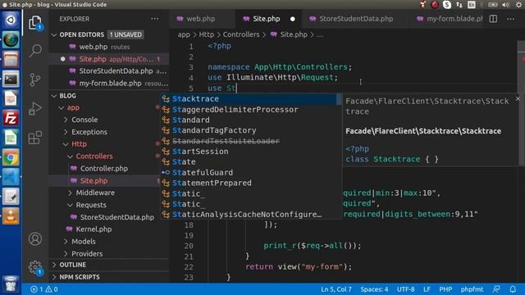The height and width of the screenshot is (295, 525).
Task: Click the phpfmt status bar item
Action: pyautogui.click(x=472, y=289)
